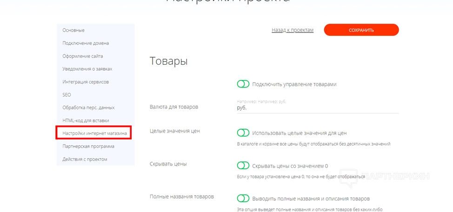Open the SEO settings section
Viewport: 453px width, 212px height.
(x=67, y=95)
